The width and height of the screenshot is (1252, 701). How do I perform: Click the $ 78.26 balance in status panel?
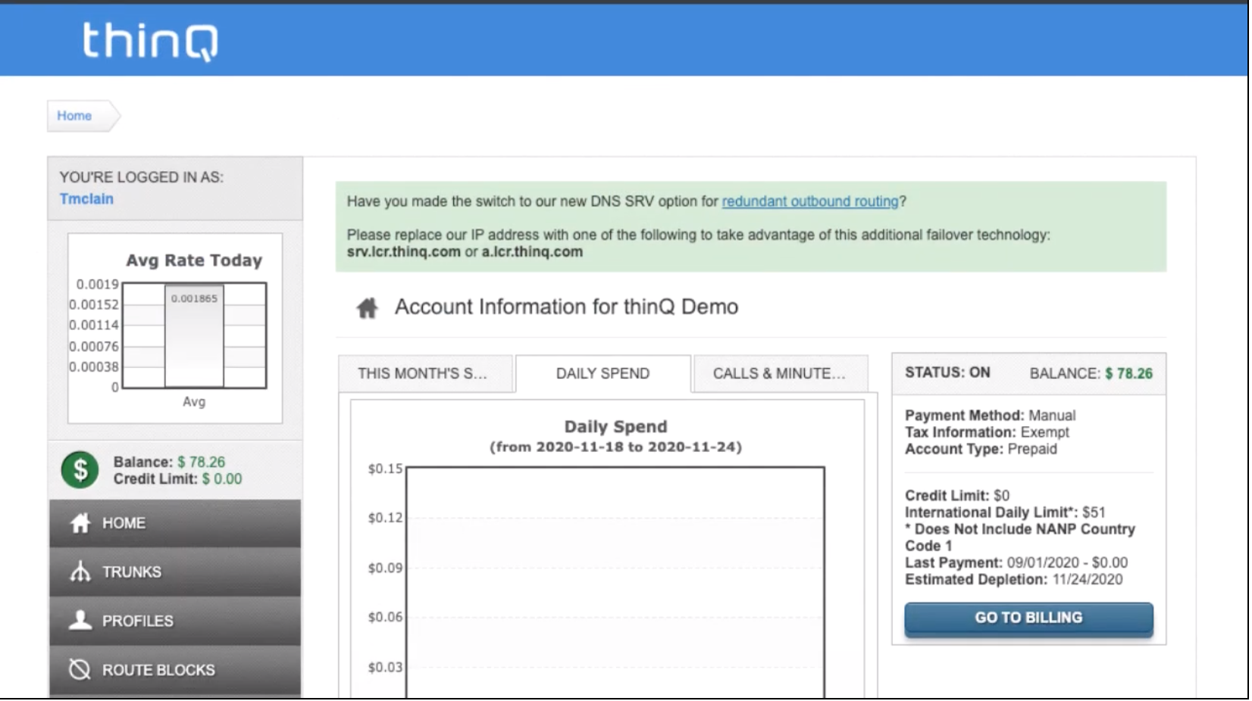pos(1128,374)
